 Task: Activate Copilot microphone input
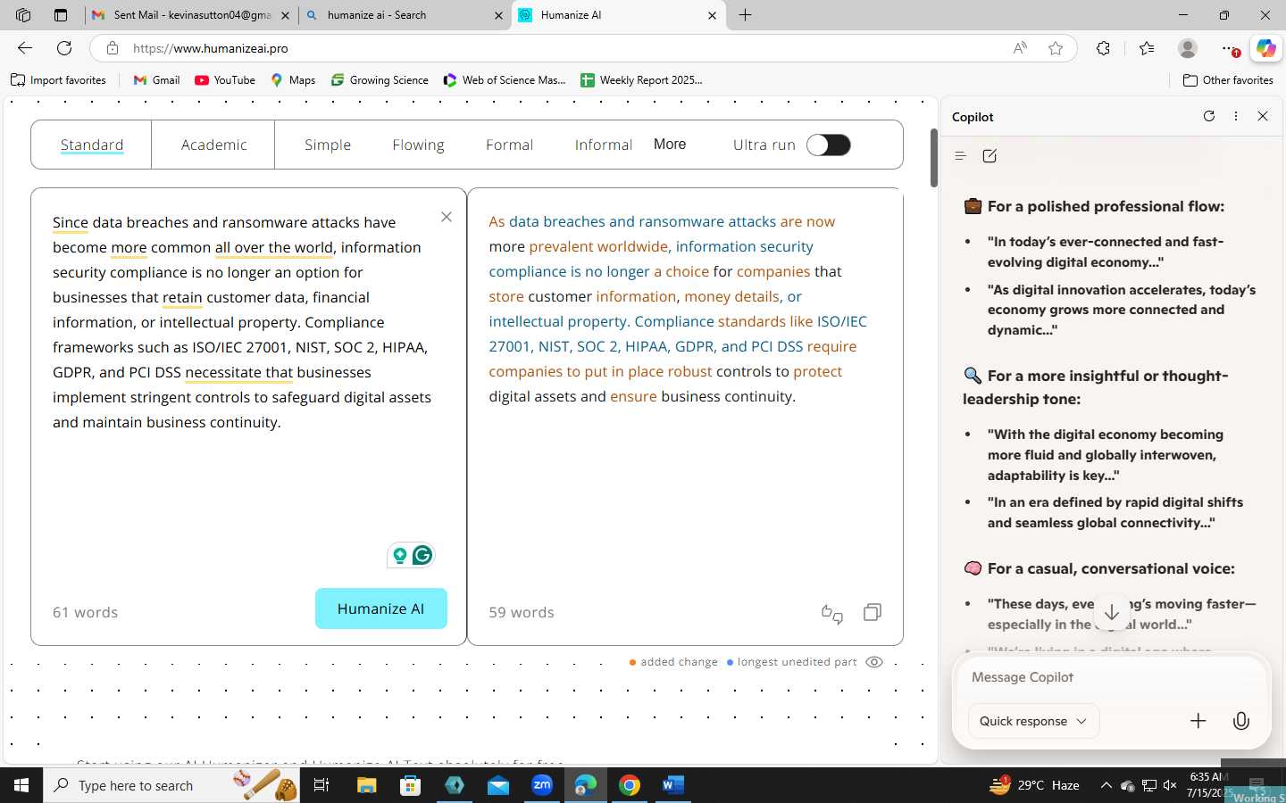(1241, 721)
